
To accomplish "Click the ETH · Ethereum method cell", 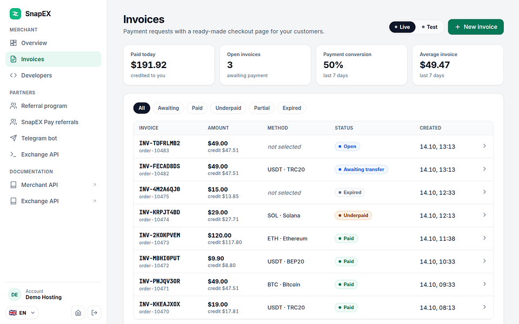I will coord(287,238).
